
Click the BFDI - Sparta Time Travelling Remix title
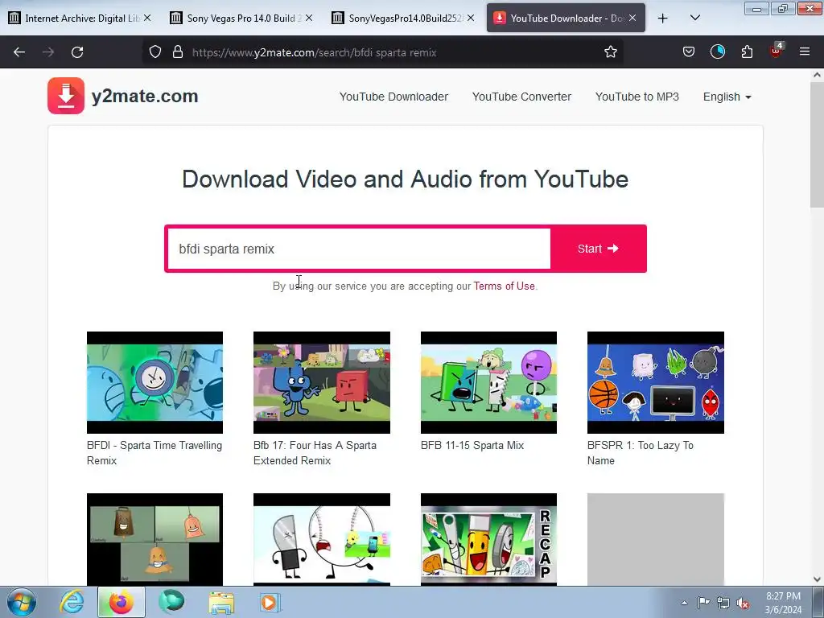154,452
